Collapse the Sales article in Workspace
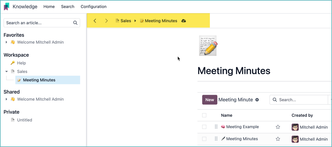Viewport: 332px width, 147px height. 6,72
